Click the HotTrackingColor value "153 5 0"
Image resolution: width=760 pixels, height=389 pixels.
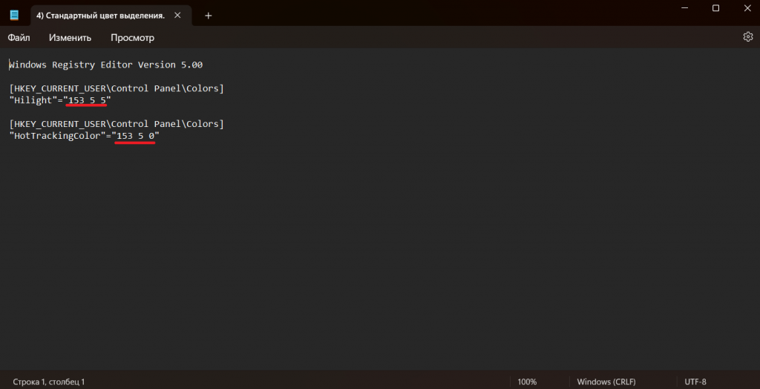136,137
